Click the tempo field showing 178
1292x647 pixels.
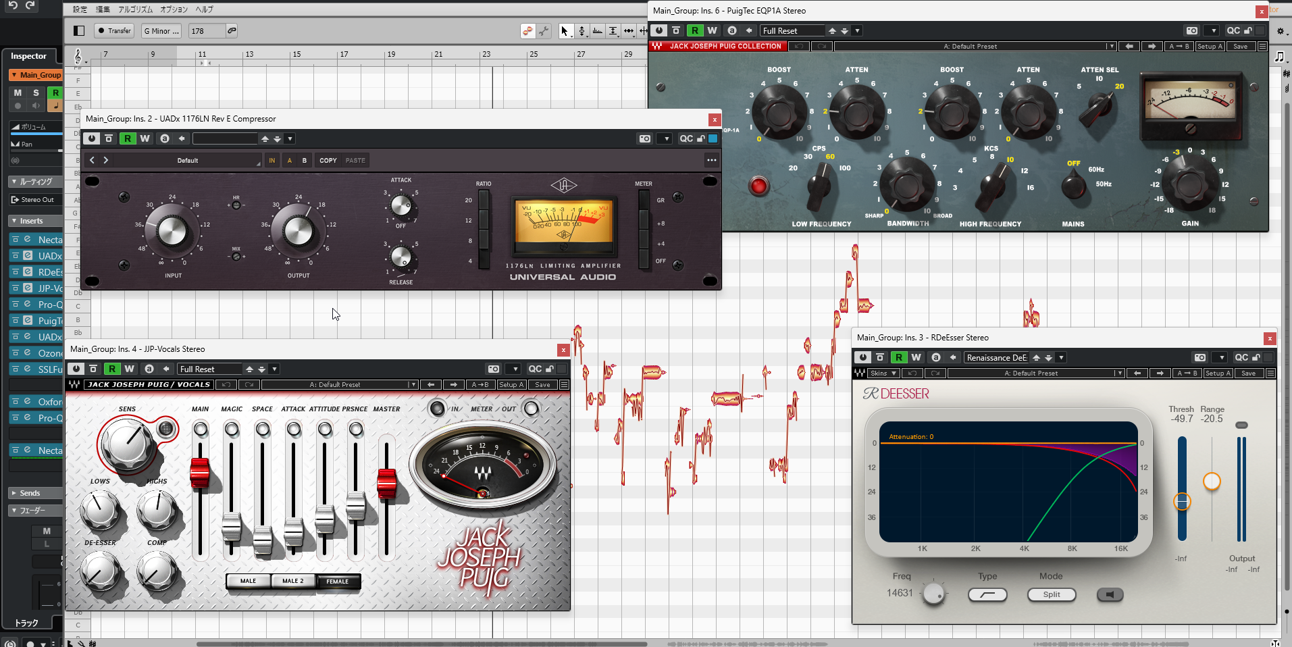tap(205, 30)
